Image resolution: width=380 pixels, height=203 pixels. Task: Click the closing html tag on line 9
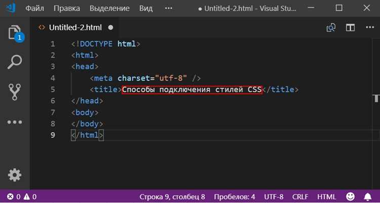pos(87,135)
